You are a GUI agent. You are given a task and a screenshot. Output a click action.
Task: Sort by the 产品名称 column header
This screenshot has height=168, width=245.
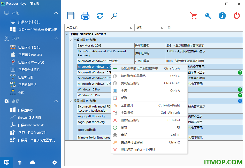[99, 28]
